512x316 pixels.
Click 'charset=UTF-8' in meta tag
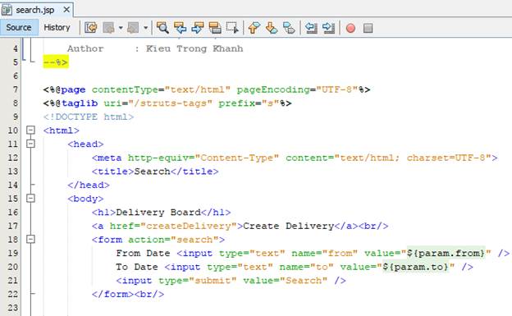(446, 158)
